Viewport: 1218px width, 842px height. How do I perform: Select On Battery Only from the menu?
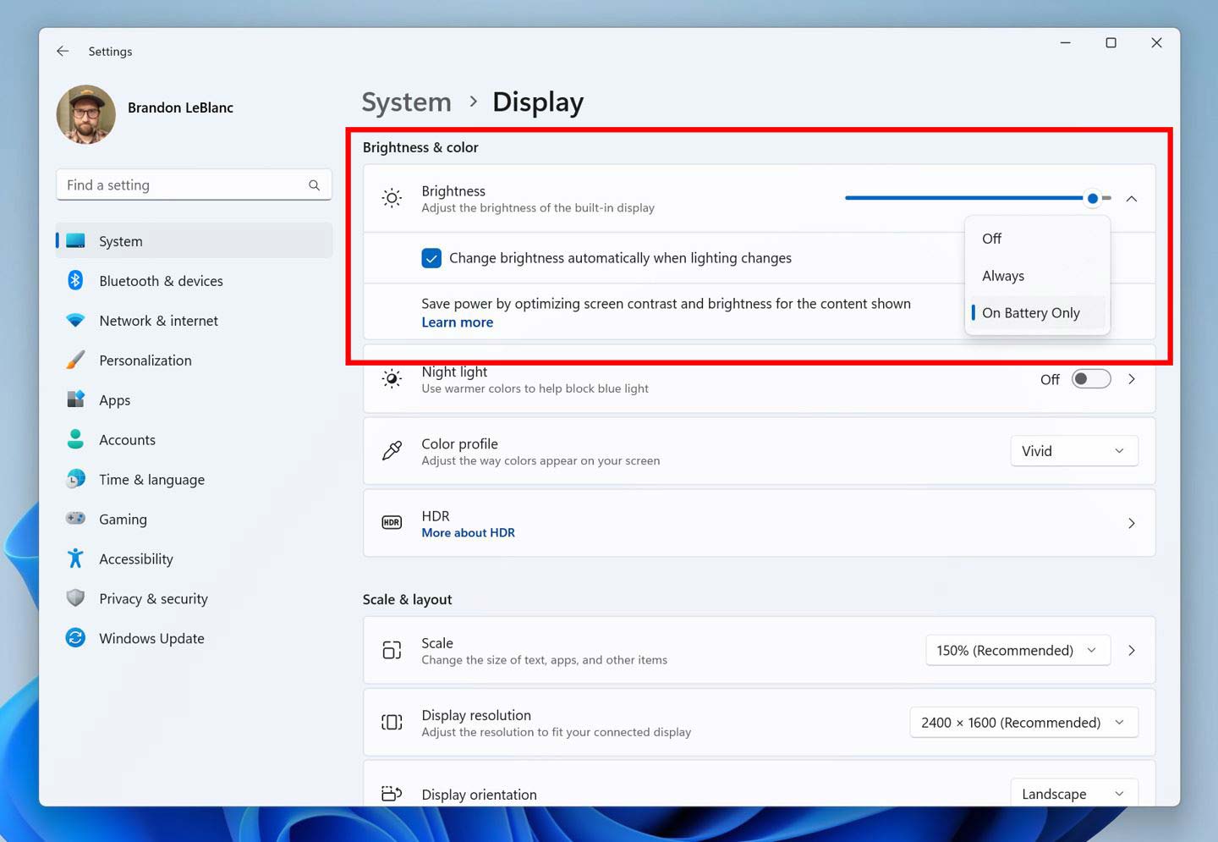tap(1030, 312)
